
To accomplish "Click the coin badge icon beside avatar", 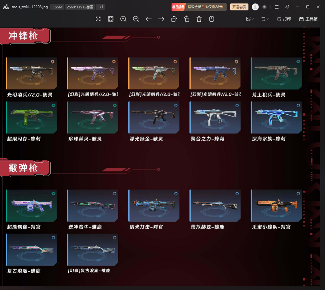I will [264, 7].
